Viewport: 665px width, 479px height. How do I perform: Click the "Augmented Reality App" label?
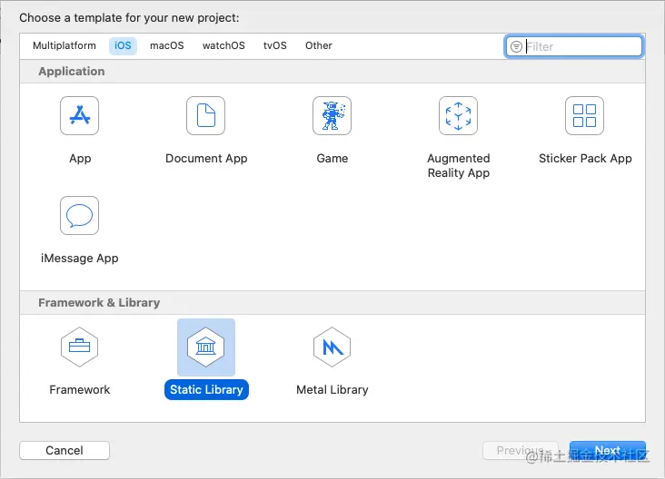pos(459,166)
